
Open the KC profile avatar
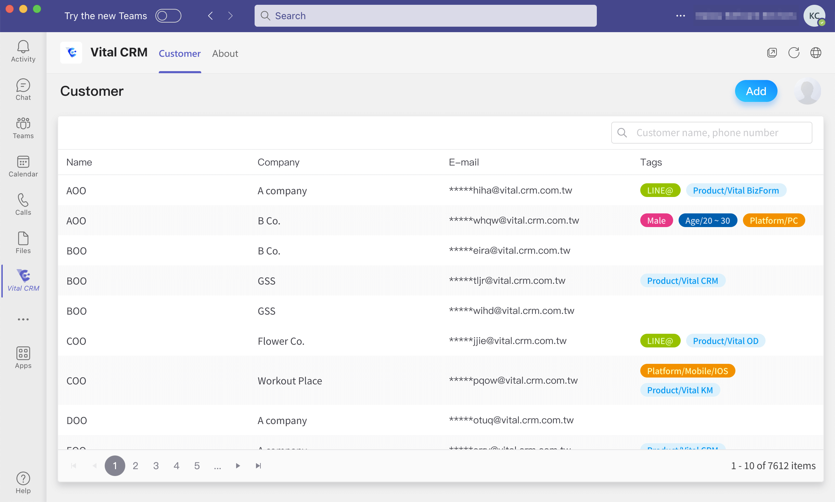814,16
